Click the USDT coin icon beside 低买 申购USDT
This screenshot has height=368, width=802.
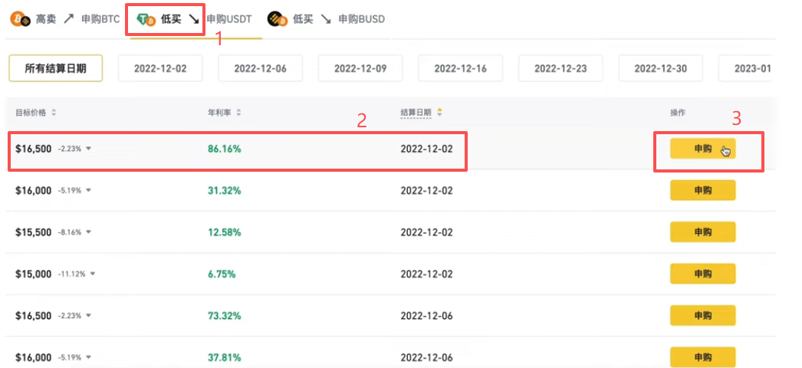click(x=146, y=19)
